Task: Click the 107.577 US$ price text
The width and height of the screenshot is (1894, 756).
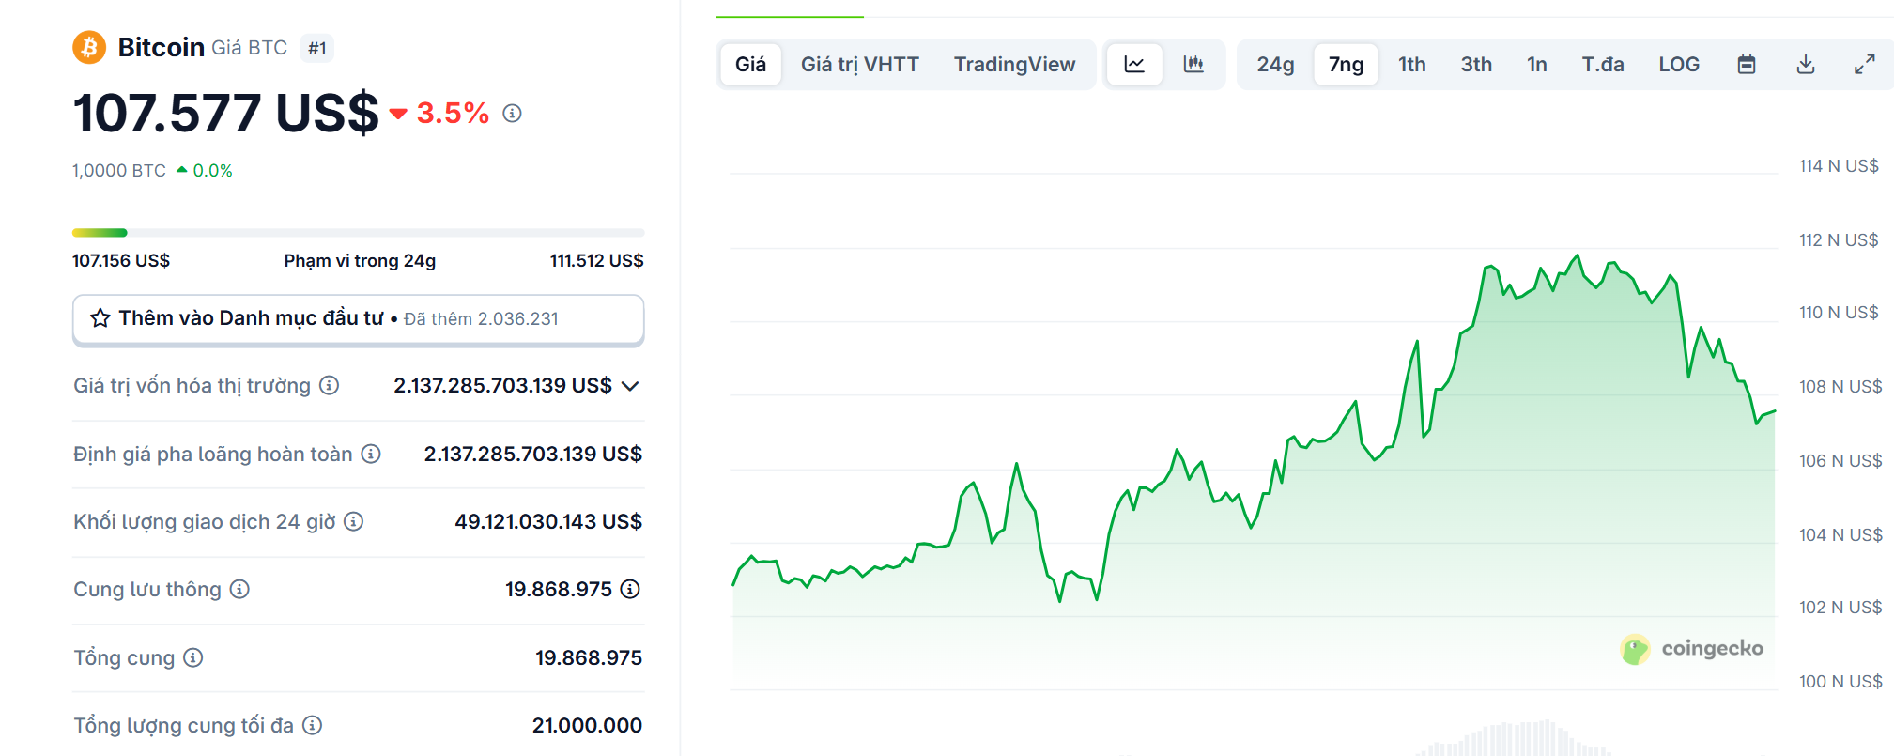Action: [x=225, y=113]
